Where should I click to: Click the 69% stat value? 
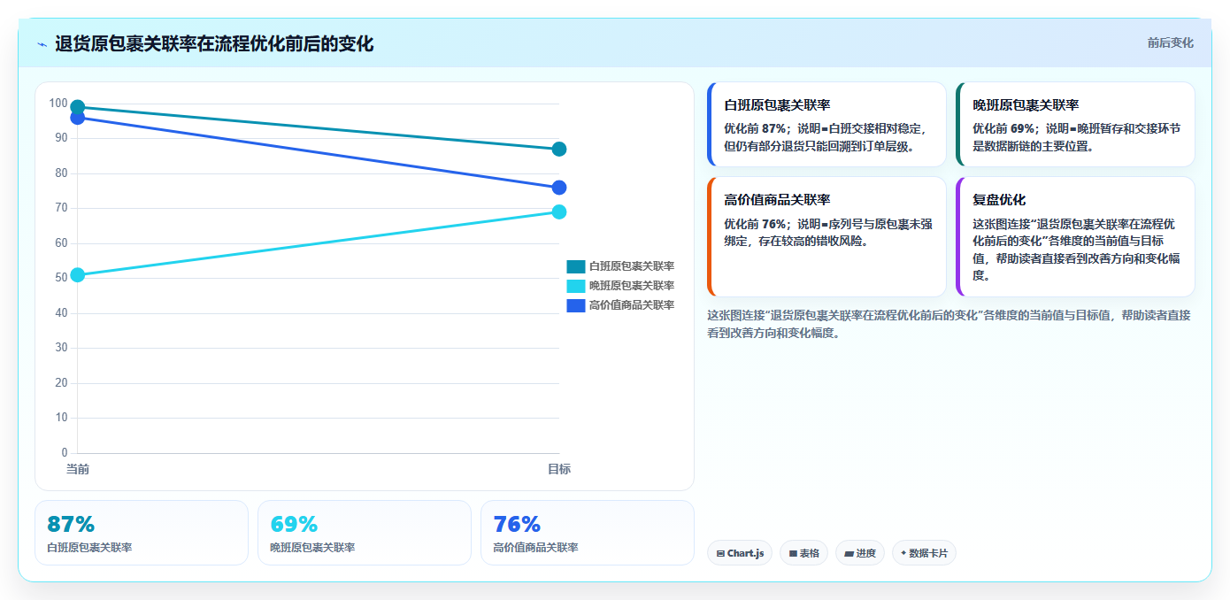click(x=294, y=525)
